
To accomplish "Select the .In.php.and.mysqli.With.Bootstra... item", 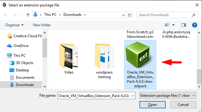I will coord(176,34).
